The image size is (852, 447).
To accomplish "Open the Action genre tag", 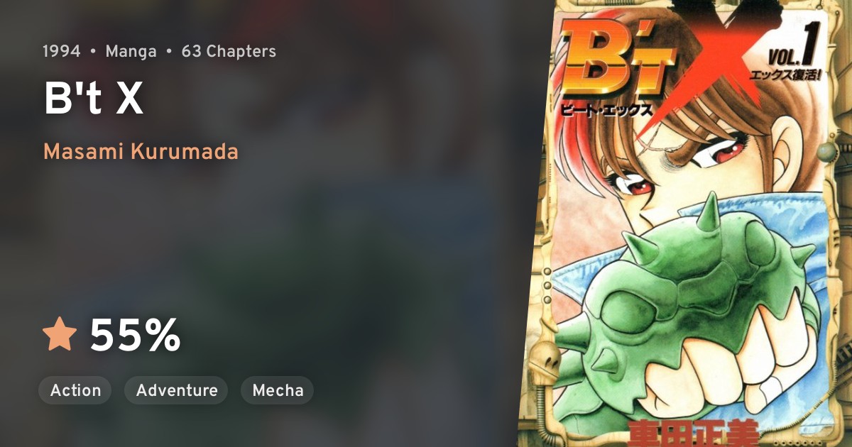I will click(x=75, y=390).
